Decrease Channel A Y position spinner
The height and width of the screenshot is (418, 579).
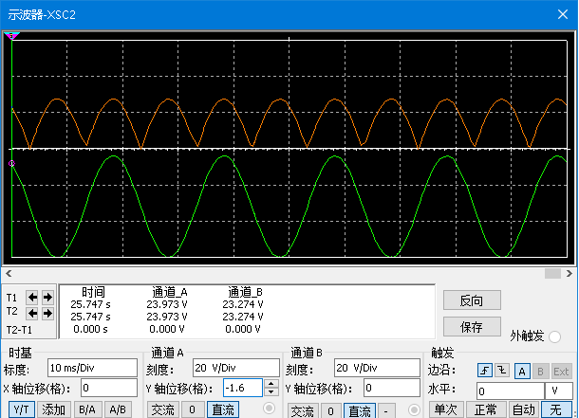pos(271,391)
